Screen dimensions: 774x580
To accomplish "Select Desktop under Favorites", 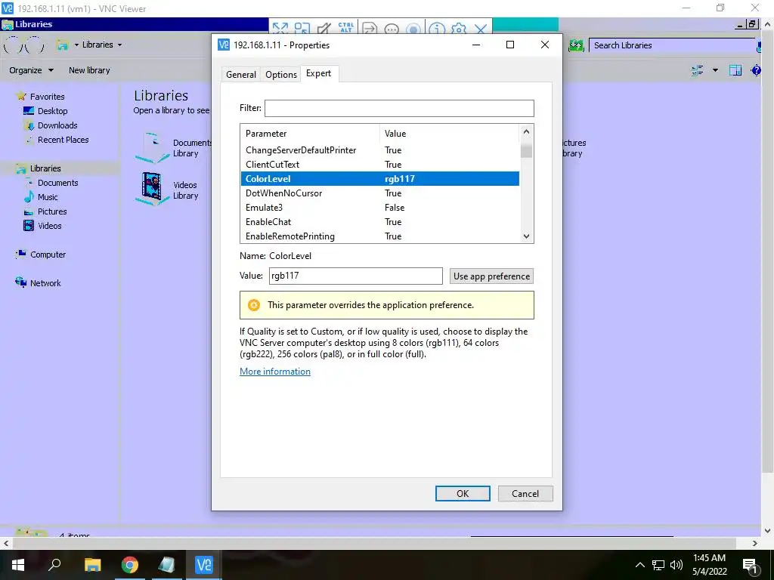I will (52, 111).
